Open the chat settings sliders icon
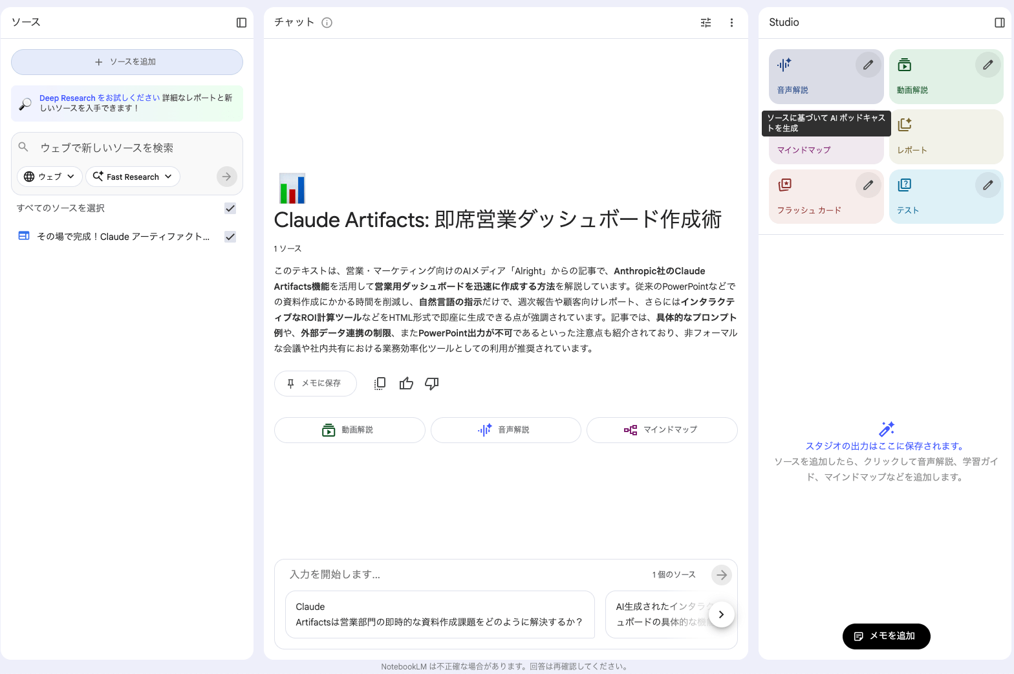 pyautogui.click(x=706, y=23)
